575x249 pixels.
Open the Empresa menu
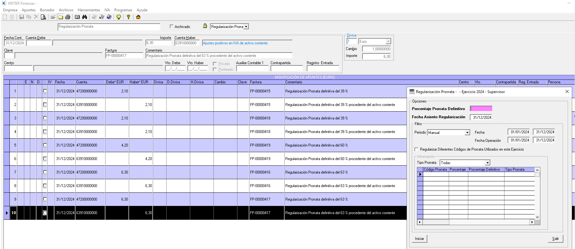tap(10, 10)
